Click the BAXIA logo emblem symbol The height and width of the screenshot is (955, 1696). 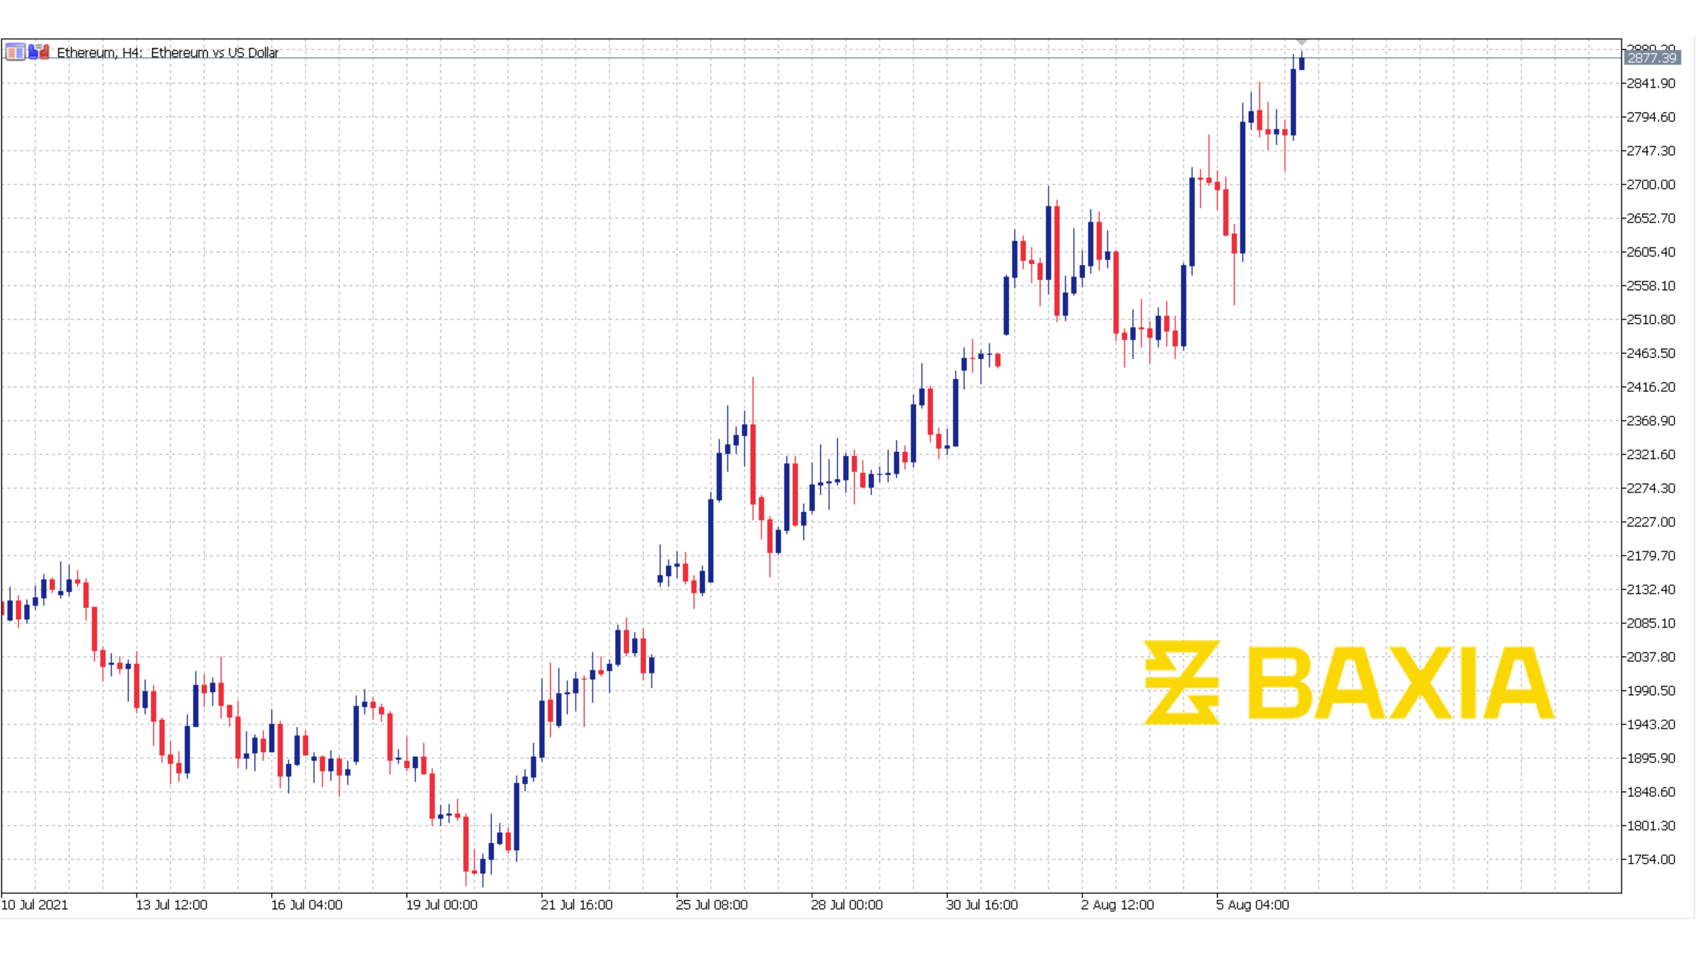click(1181, 682)
